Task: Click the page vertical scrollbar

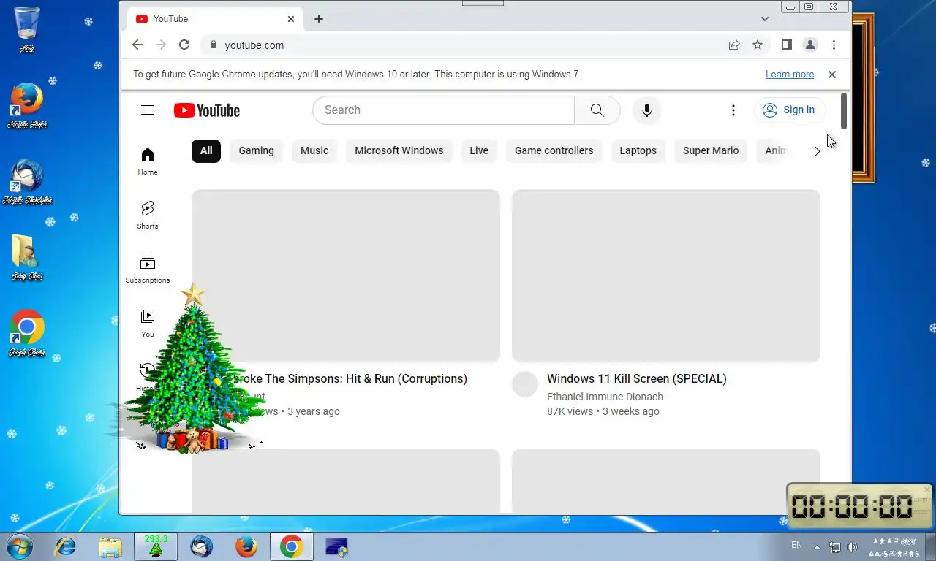Action: (x=843, y=110)
